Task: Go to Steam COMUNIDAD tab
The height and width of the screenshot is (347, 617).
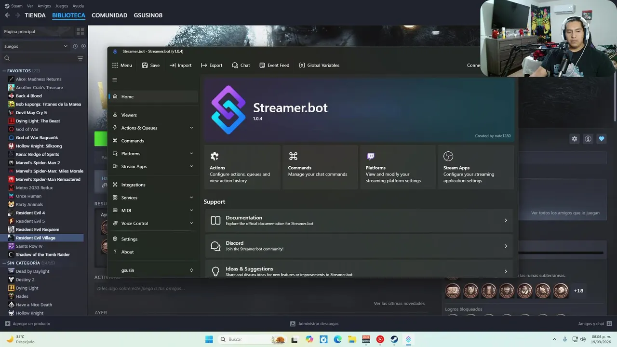Action: coord(109,15)
